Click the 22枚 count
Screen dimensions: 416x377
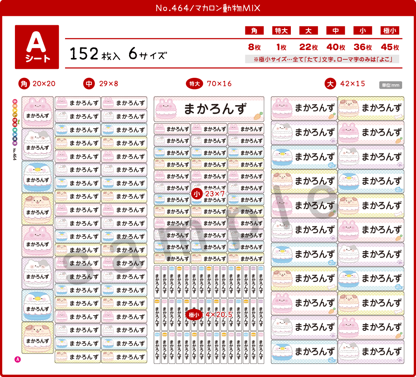pos(309,47)
